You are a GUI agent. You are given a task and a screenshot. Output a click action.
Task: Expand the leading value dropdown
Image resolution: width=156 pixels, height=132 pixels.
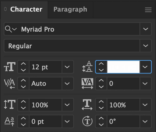click(x=145, y=67)
